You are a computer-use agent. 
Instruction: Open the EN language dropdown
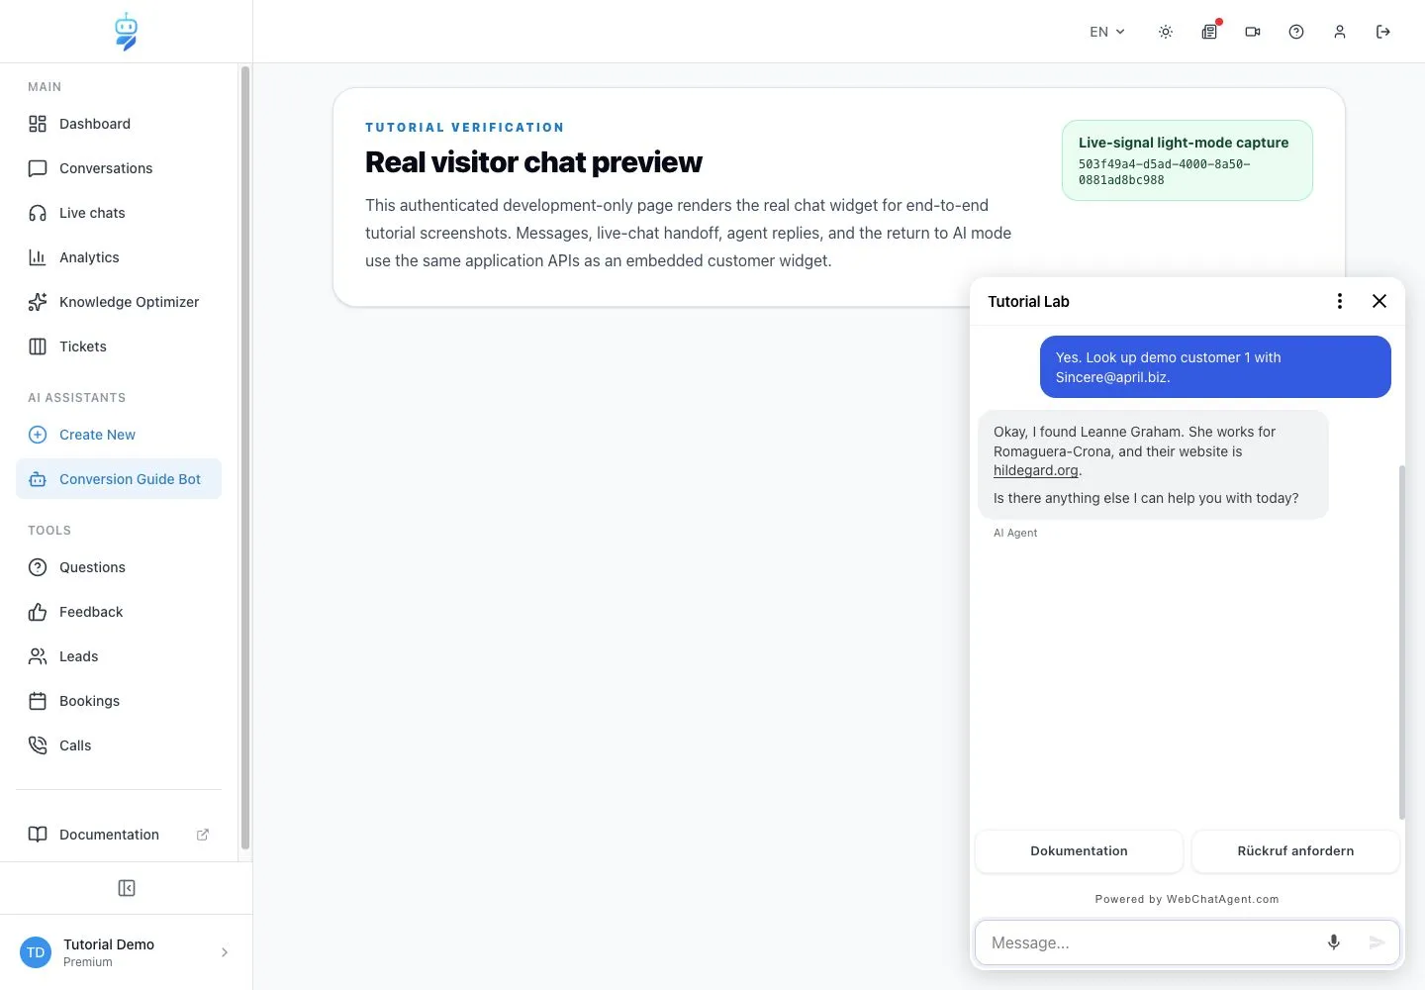1107,32
